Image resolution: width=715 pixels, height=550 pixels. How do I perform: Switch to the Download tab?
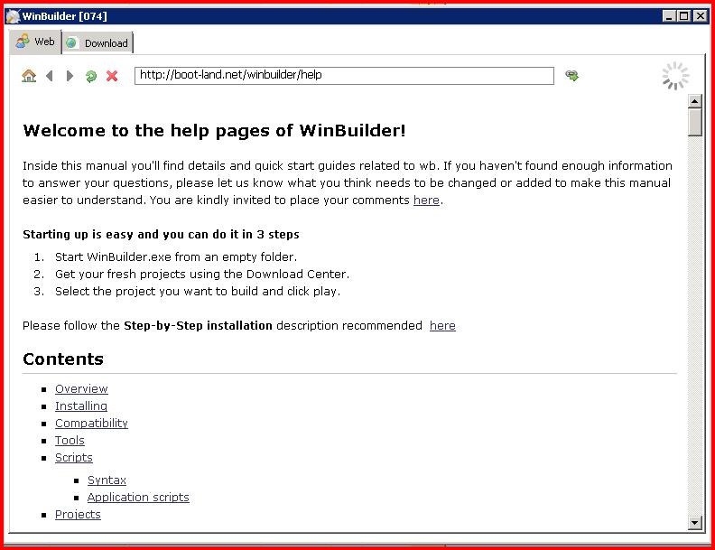97,42
